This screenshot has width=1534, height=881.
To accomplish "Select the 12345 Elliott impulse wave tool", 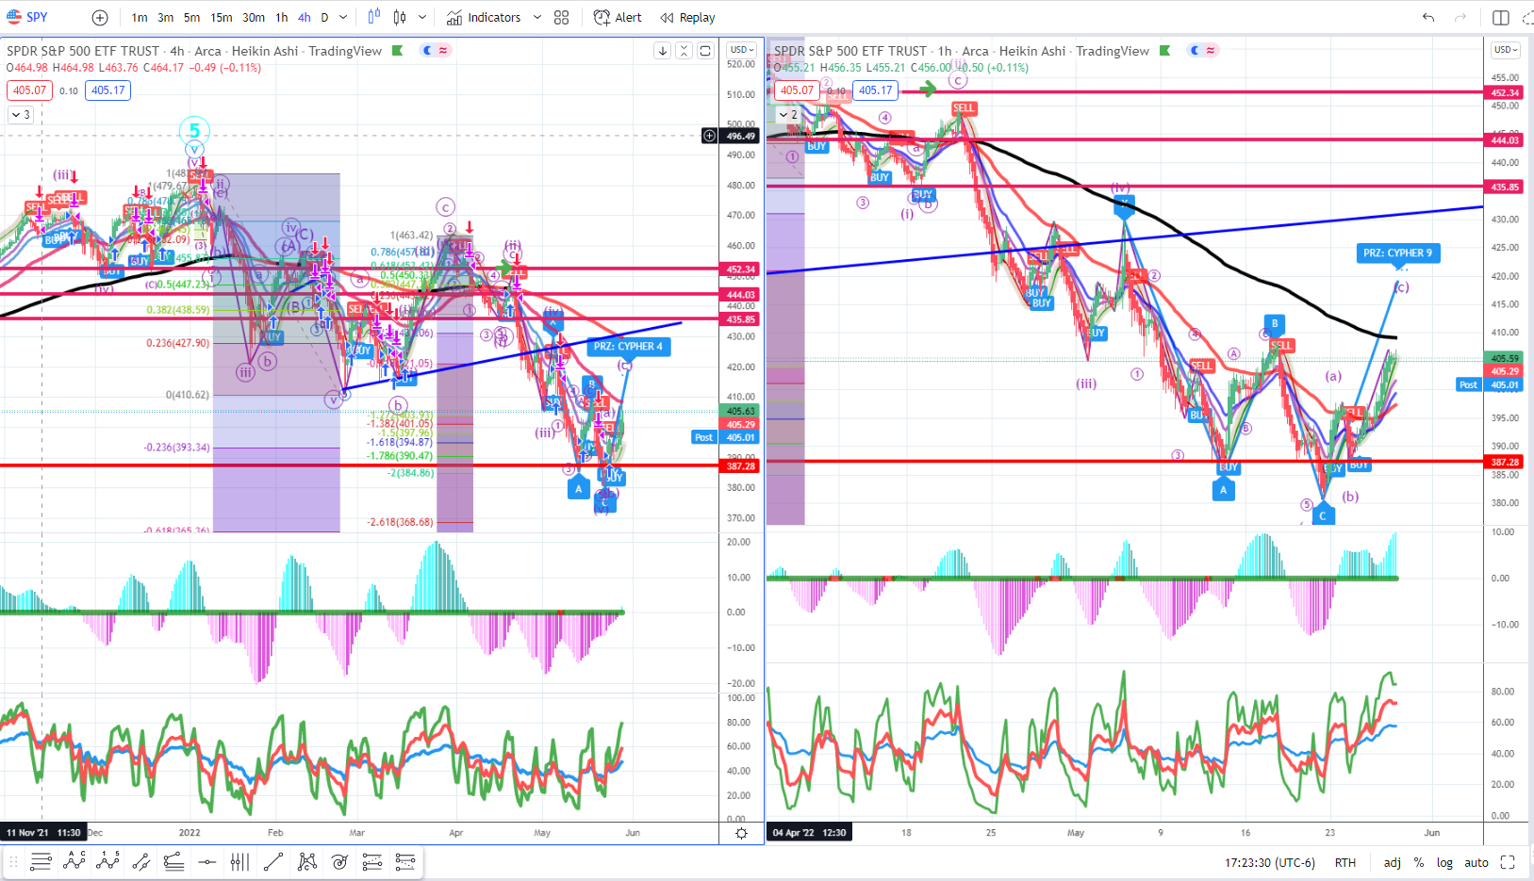I will tap(107, 861).
